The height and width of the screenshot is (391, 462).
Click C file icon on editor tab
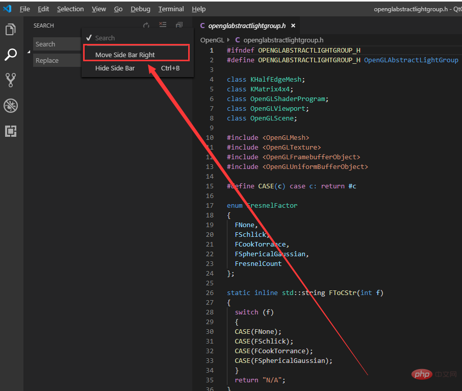pyautogui.click(x=202, y=26)
